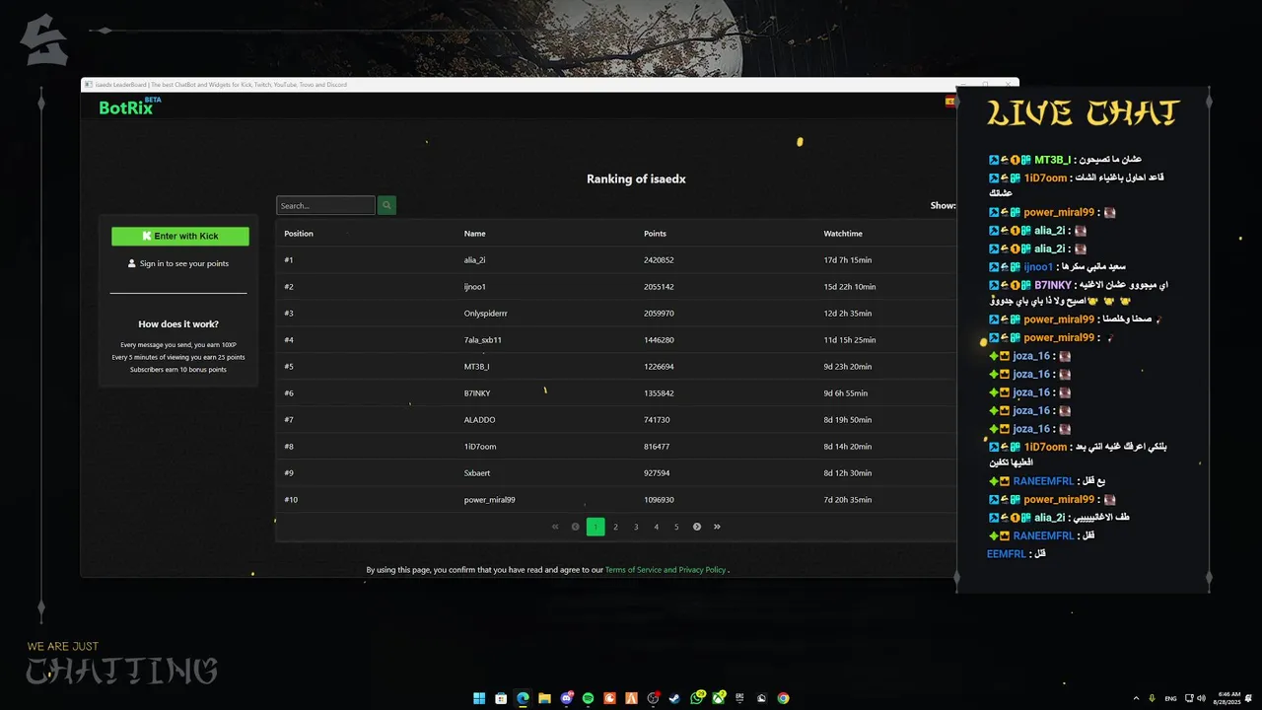The width and height of the screenshot is (1262, 710).
Task: Open Steam from taskbar
Action: point(674,698)
